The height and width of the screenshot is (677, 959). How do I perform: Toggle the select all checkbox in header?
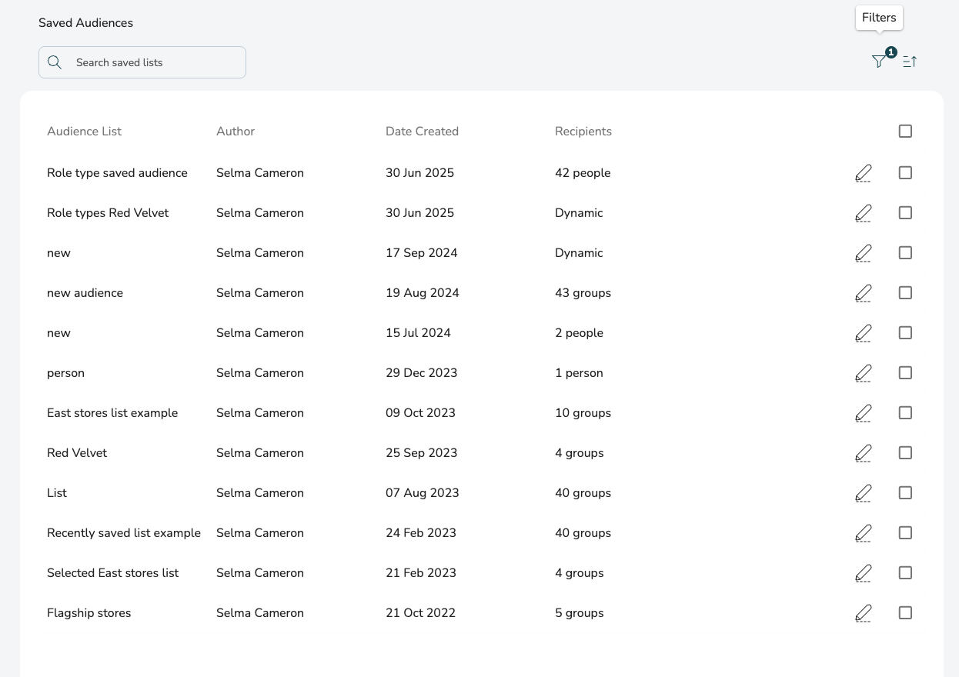pyautogui.click(x=905, y=132)
